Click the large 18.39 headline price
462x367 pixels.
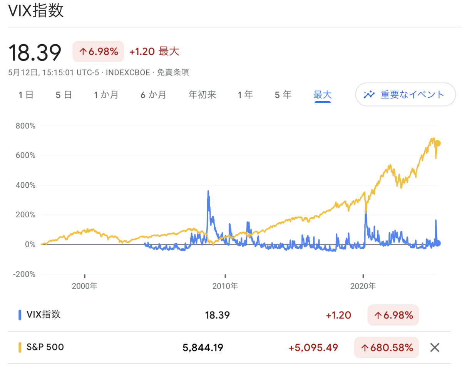pos(35,53)
